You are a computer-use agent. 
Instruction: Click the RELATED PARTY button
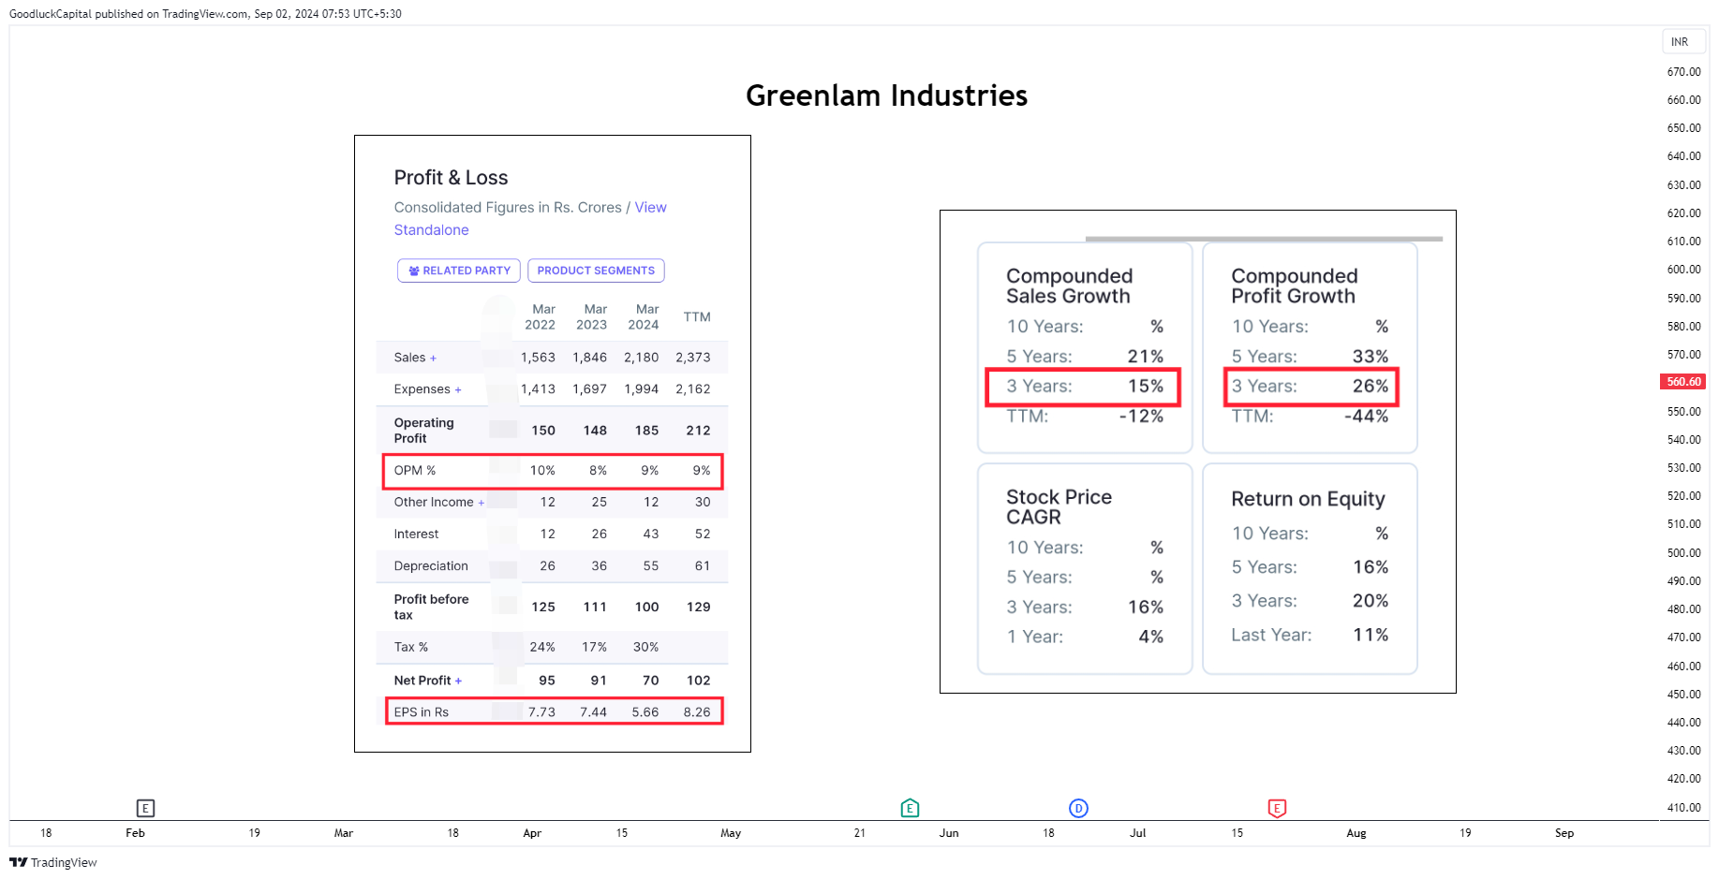[x=459, y=271]
